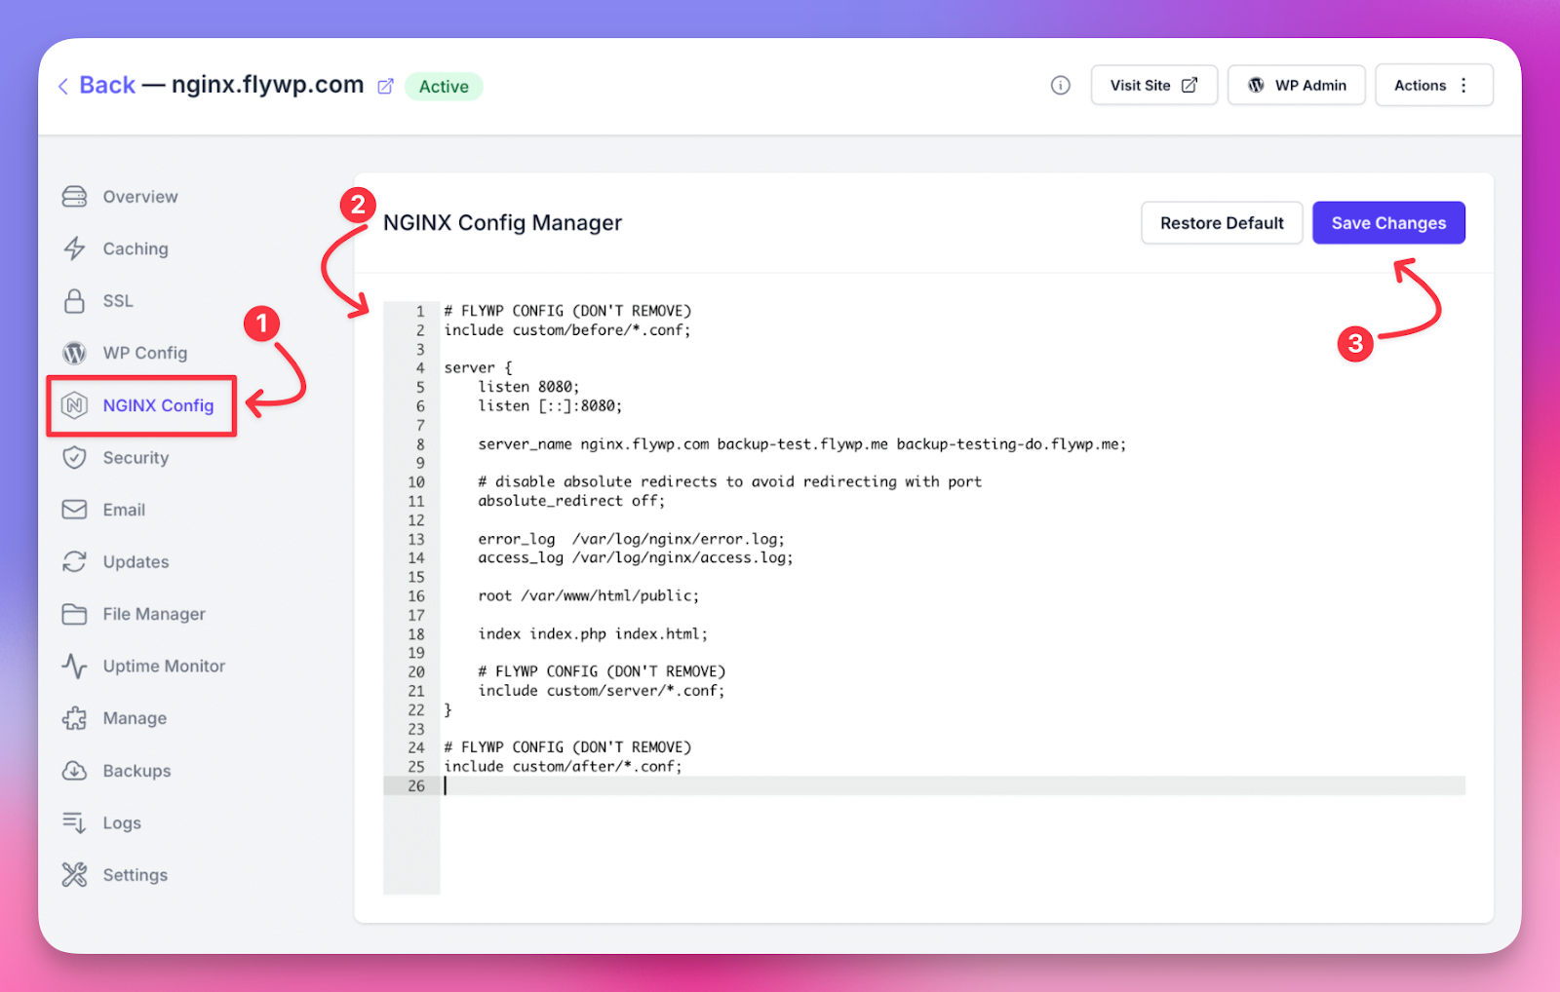Click the 'listen [::]:8080;' line
Screen dimensions: 1560x992
point(550,406)
